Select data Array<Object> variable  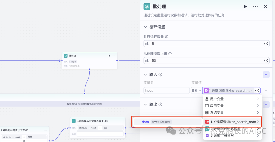tap(168, 122)
